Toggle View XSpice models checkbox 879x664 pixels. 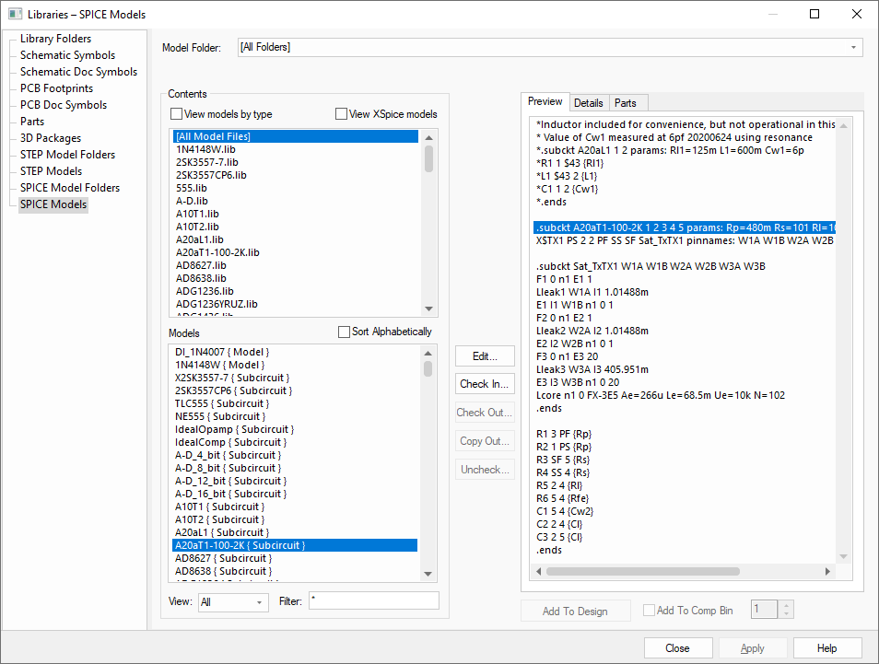click(341, 114)
